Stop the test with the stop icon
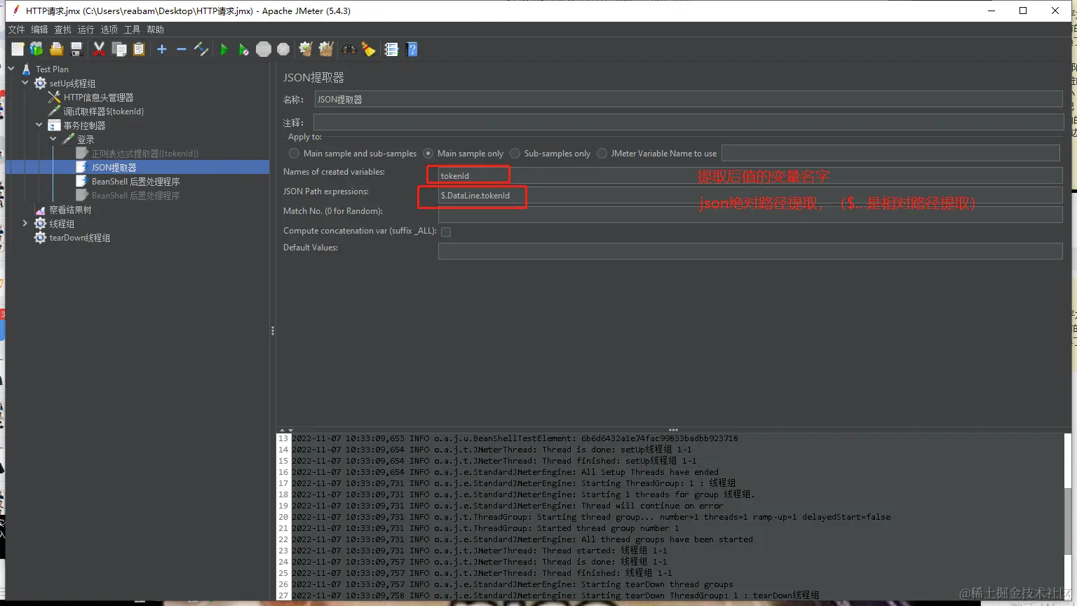 264,49
